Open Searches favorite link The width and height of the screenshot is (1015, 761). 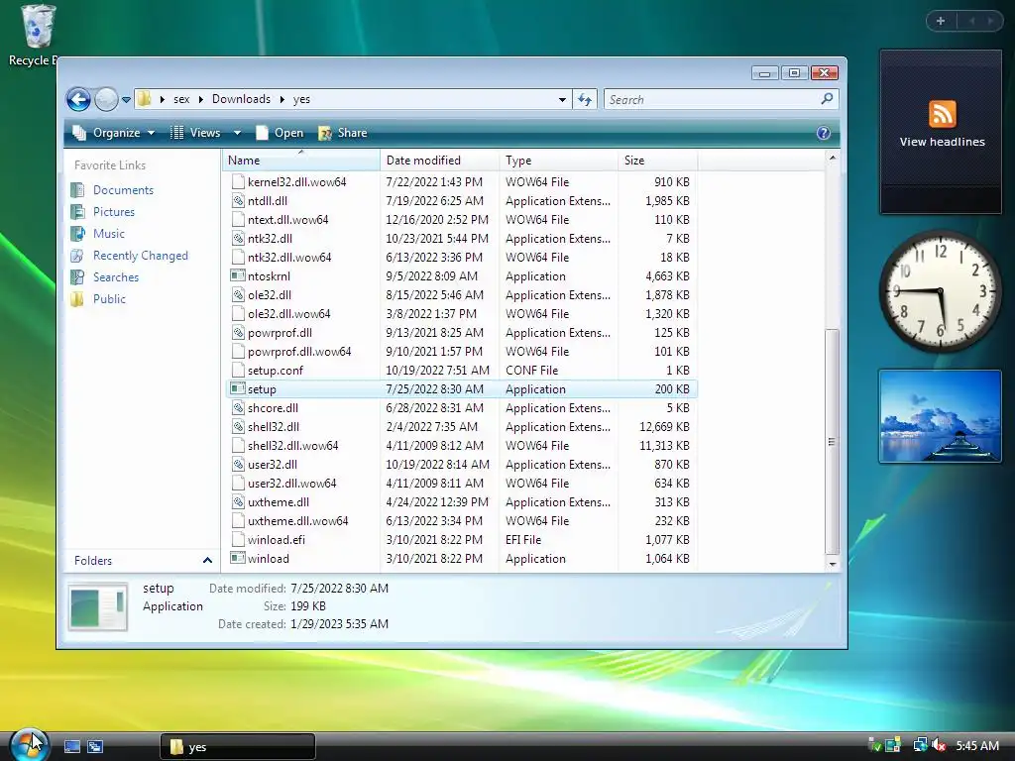coord(116,277)
